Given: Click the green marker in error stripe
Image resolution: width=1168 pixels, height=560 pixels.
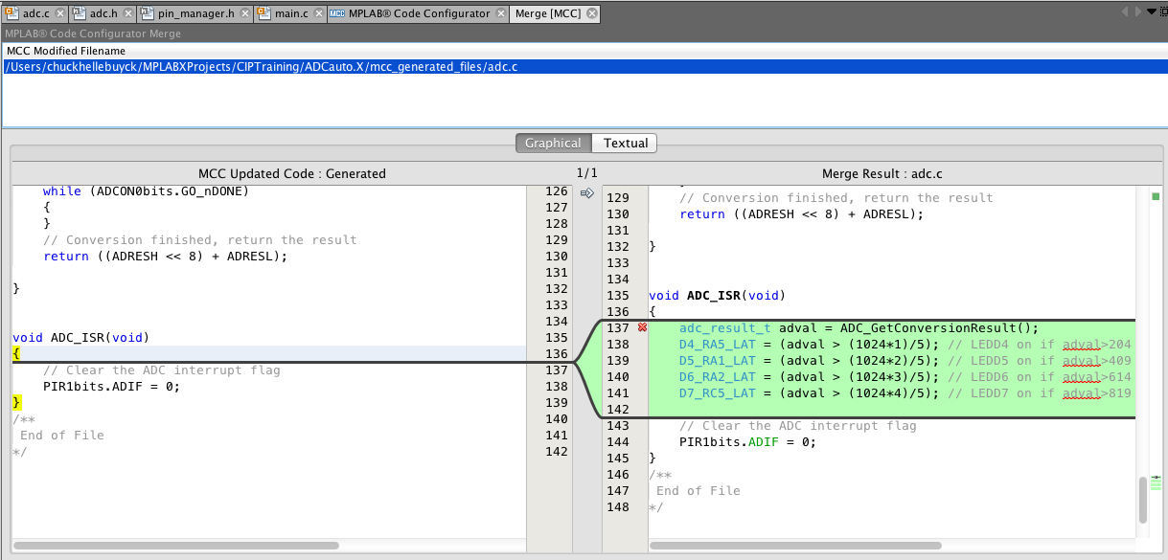Looking at the screenshot, I should [x=1156, y=197].
